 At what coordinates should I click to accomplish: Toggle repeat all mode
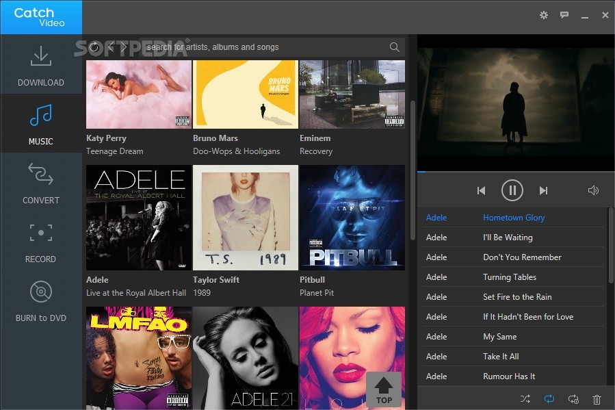pyautogui.click(x=549, y=399)
